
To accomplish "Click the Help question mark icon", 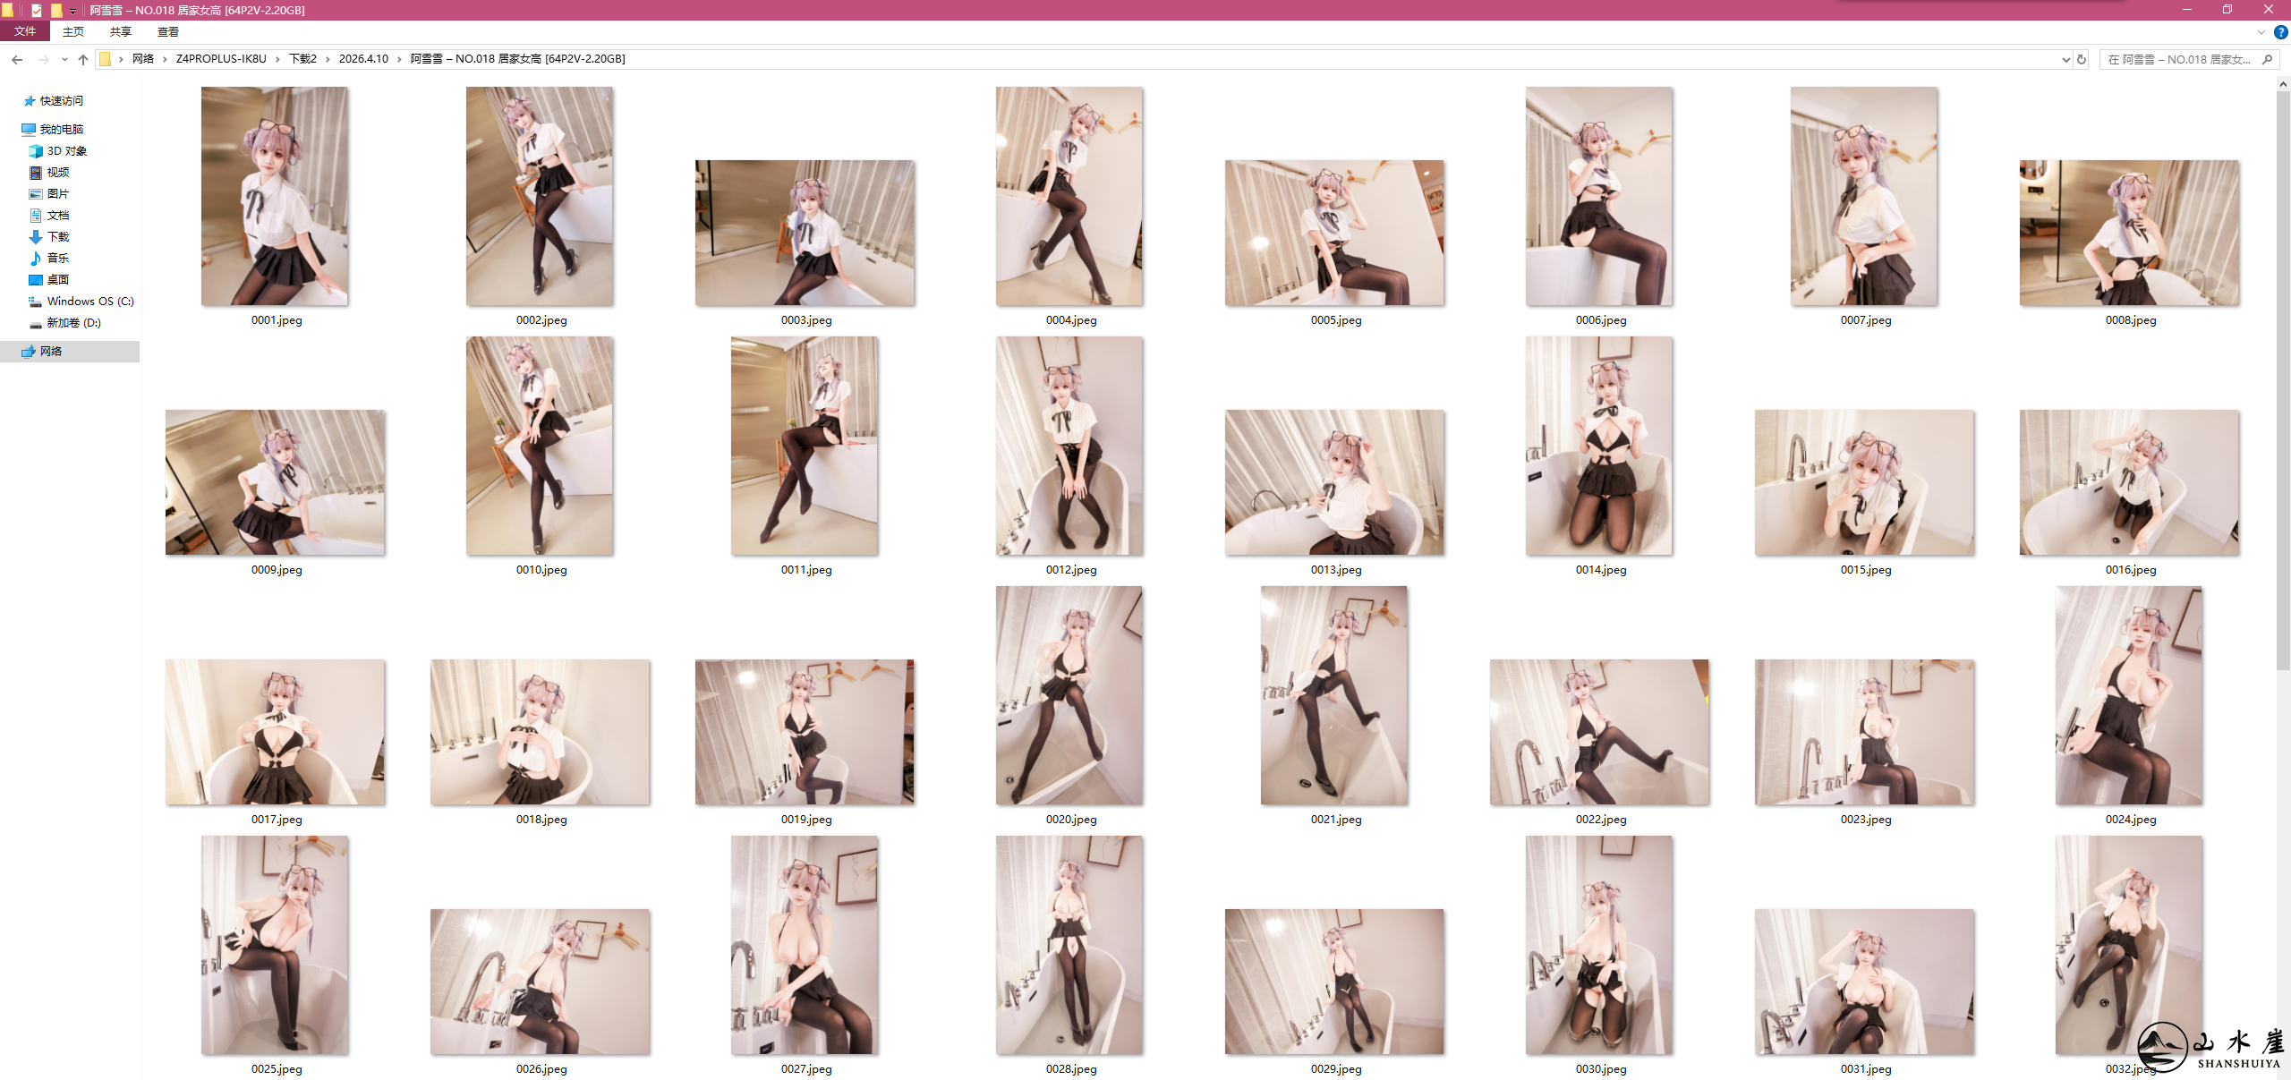I will point(2280,32).
